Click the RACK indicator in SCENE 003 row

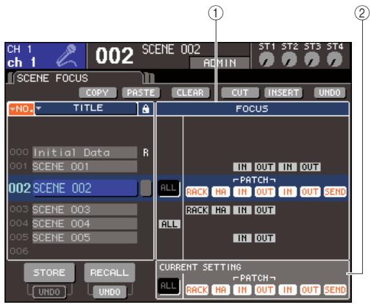pyautogui.click(x=197, y=210)
